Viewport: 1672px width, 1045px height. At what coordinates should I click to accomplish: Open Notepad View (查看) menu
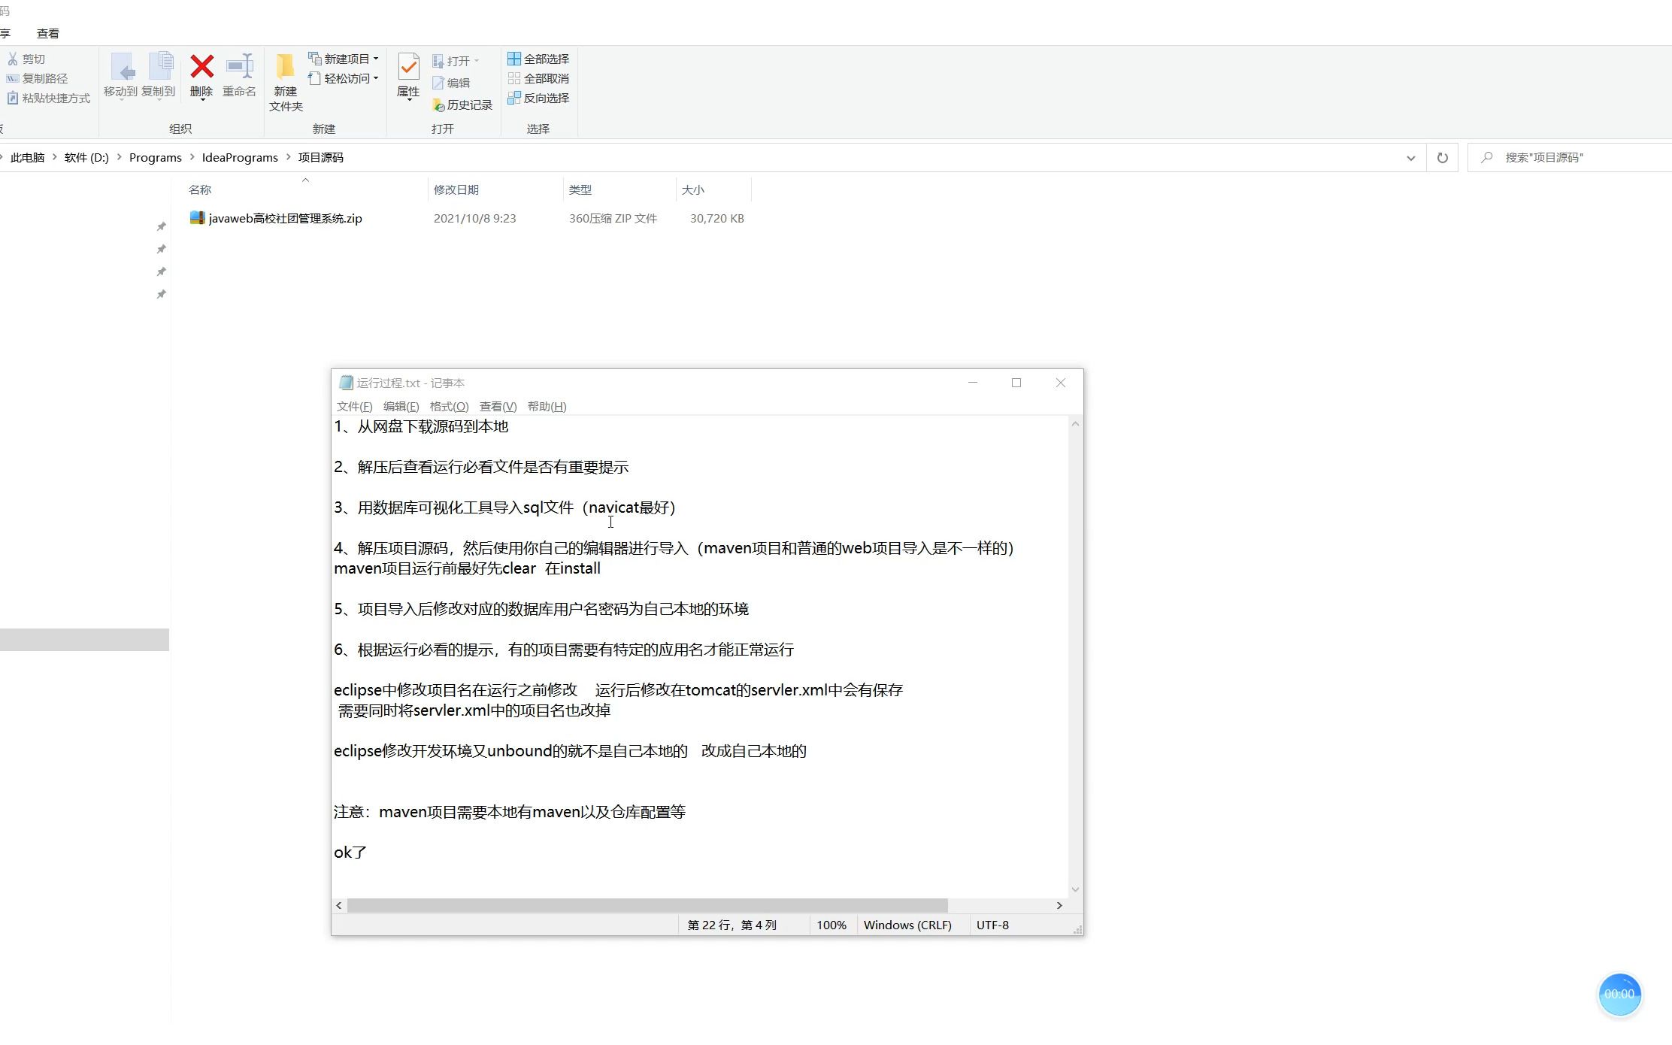pos(498,407)
